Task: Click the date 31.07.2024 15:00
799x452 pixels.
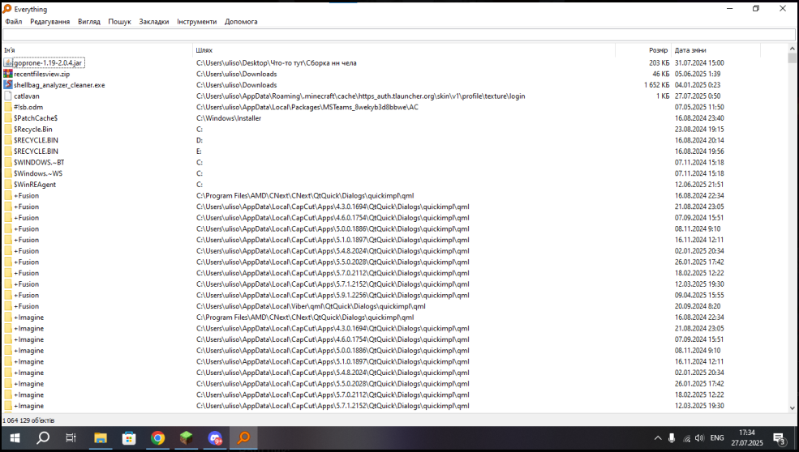Action: (699, 62)
